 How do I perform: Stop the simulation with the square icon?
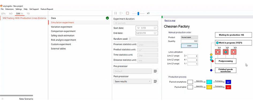[x=127, y=13]
